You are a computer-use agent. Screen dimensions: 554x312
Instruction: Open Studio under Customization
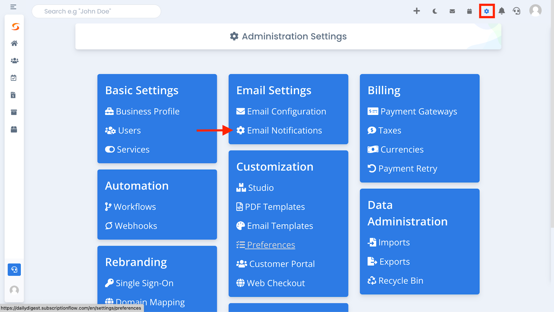pos(255,188)
